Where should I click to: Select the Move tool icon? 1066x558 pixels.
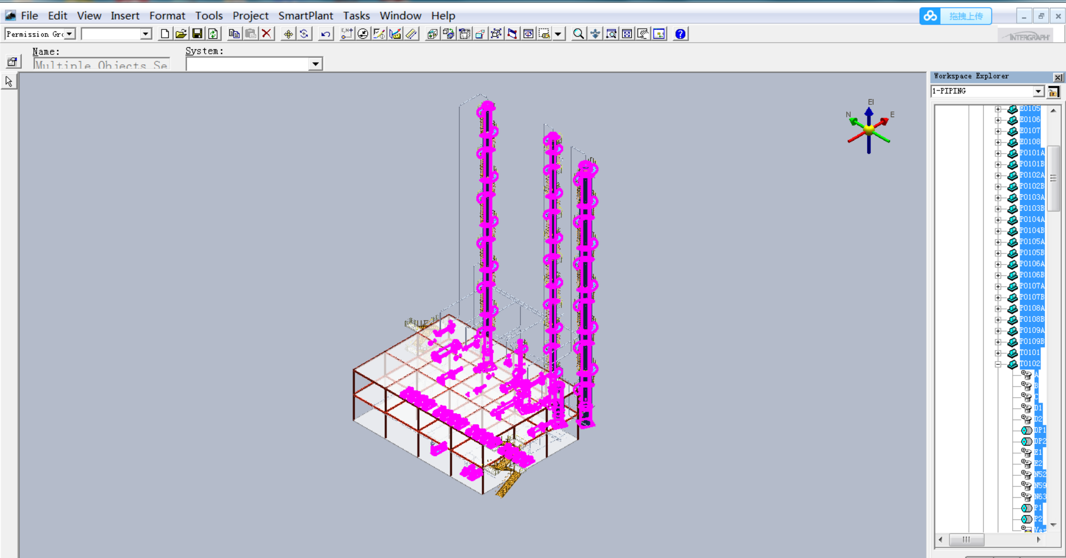click(288, 34)
